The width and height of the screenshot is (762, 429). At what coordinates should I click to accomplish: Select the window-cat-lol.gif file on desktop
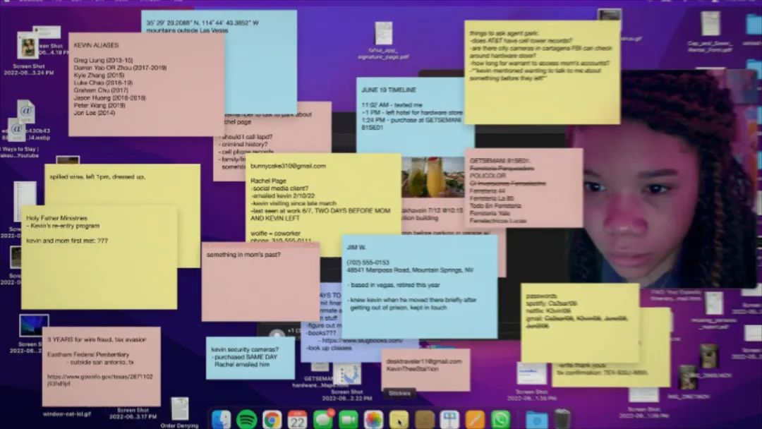pos(67,413)
